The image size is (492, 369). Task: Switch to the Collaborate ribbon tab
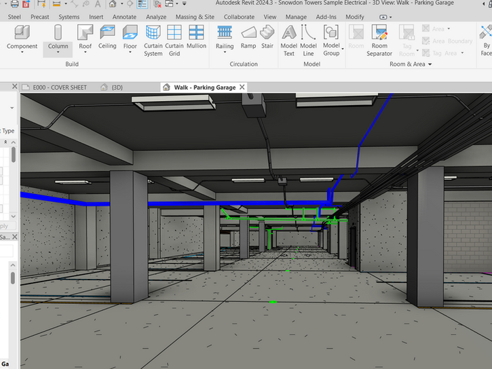(239, 17)
